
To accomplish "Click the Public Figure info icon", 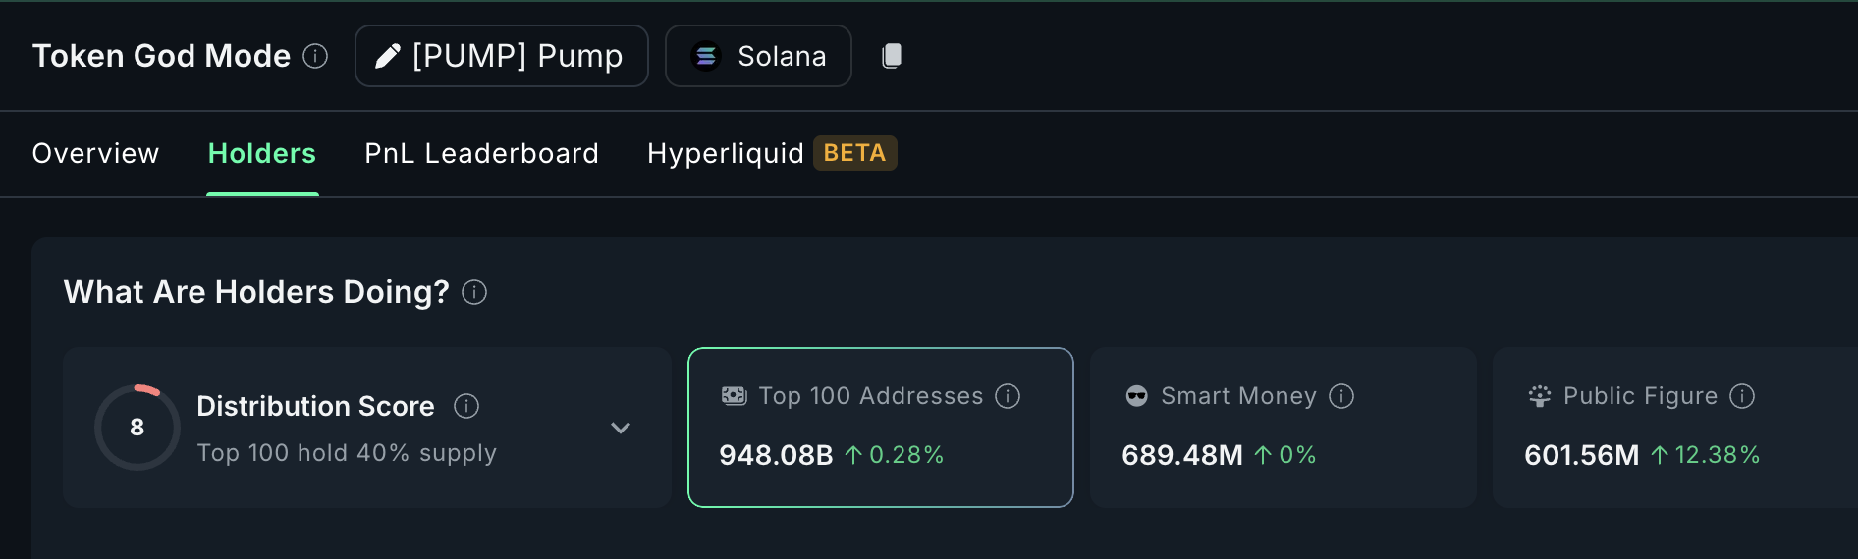I will 1742,396.
